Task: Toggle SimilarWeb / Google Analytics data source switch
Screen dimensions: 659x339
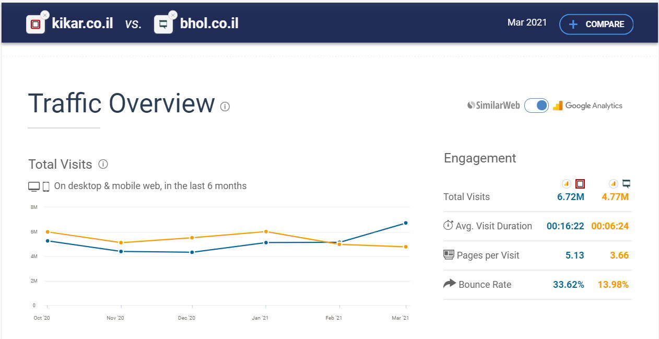Action: [x=536, y=106]
